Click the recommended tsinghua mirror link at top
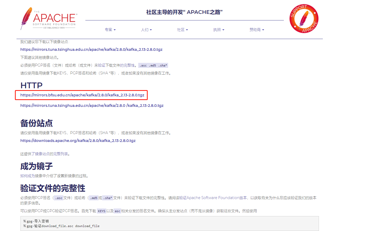 coord(91,49)
